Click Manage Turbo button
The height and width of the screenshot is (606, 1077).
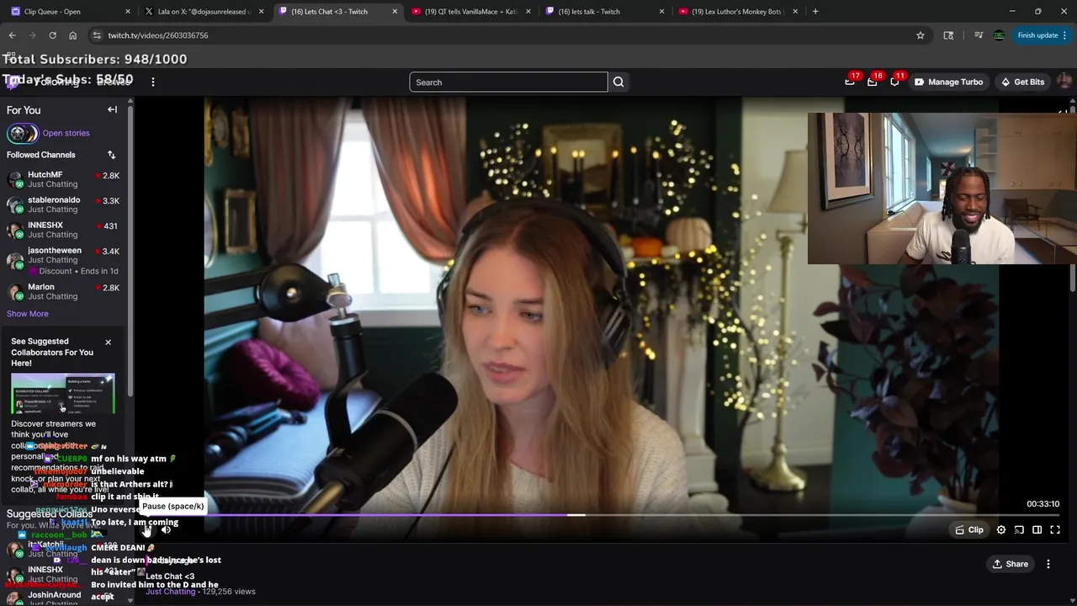point(948,82)
